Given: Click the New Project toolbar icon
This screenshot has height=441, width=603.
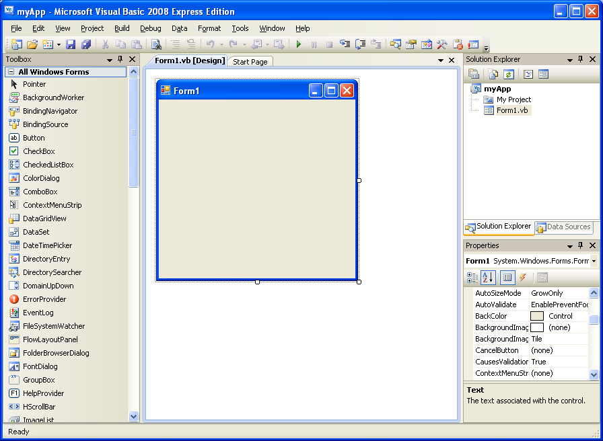Looking at the screenshot, I should pos(16,44).
